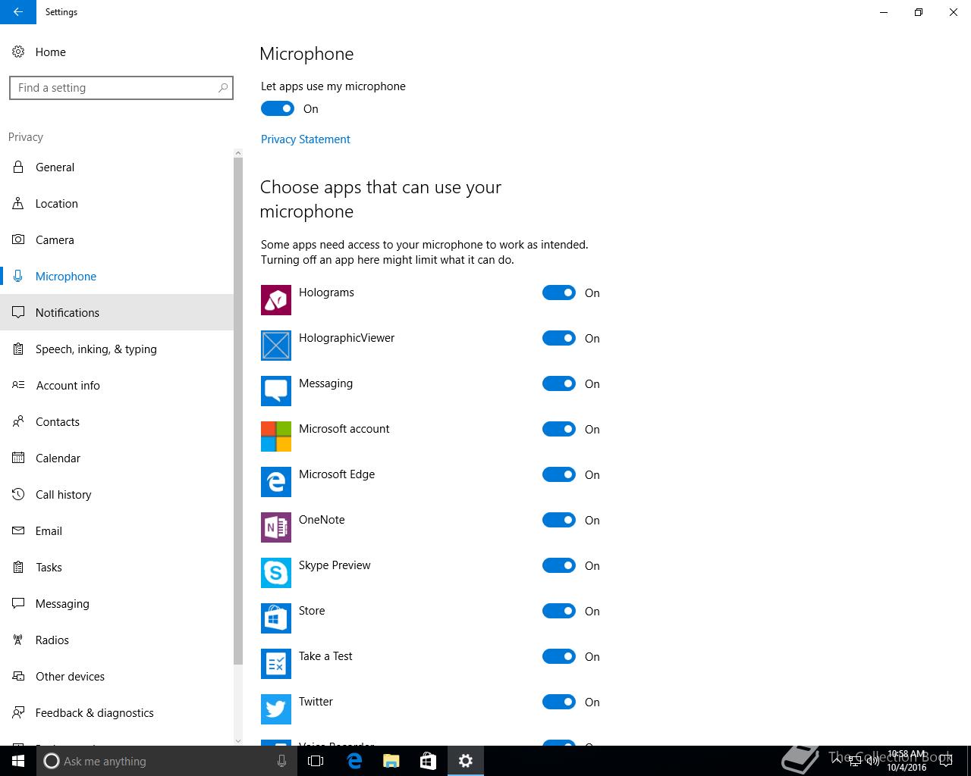
Task: Click the Ask me anything Cortana box
Action: coord(167,761)
